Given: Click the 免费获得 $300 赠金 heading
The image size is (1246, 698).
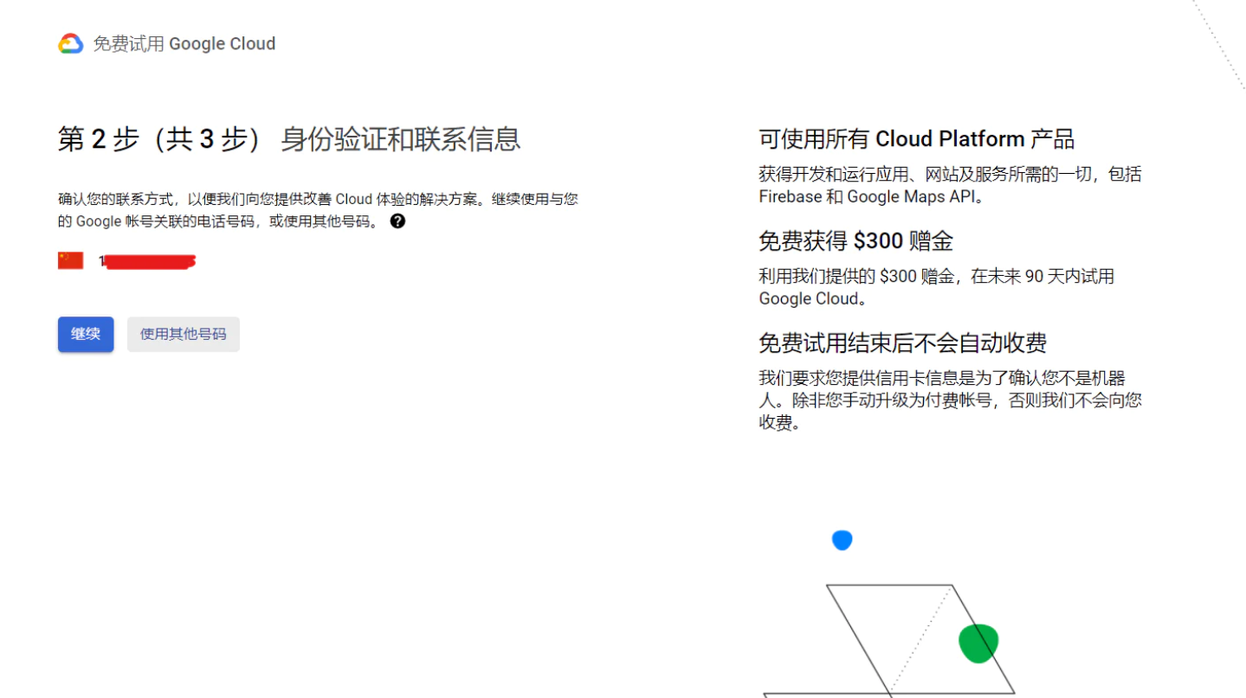Looking at the screenshot, I should [x=855, y=240].
